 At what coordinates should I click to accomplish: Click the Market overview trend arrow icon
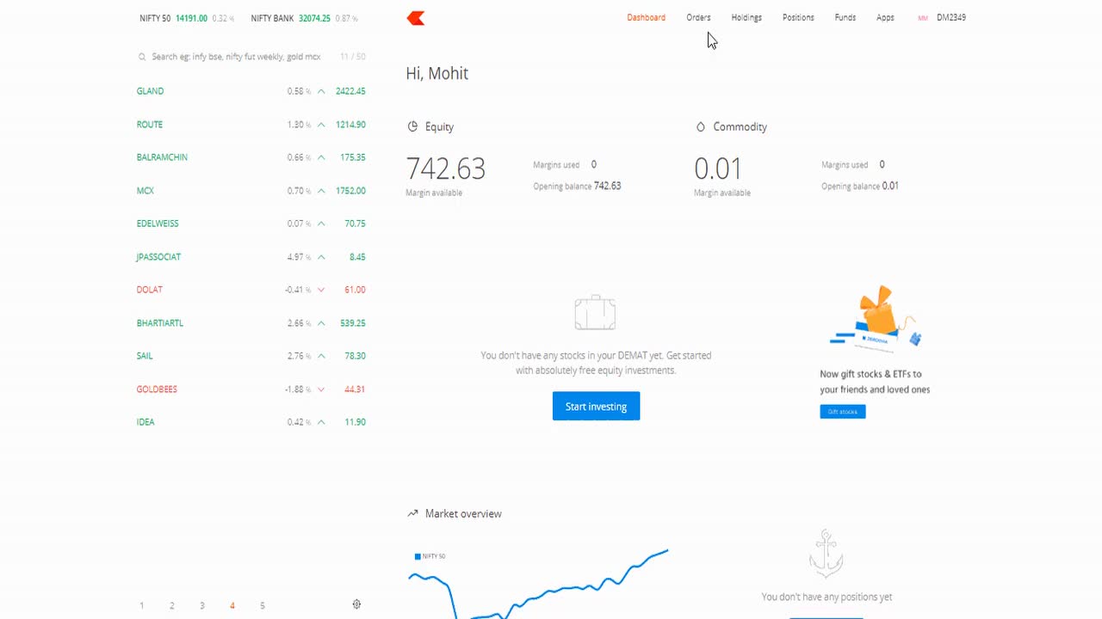[412, 513]
